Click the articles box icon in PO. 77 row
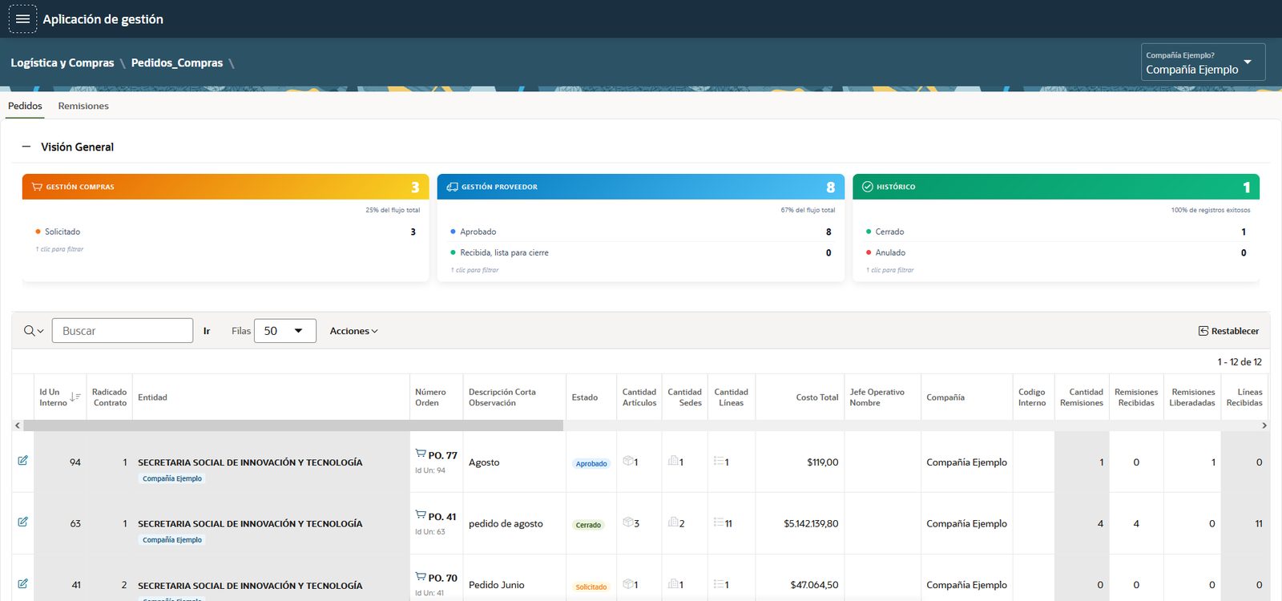This screenshot has height=601, width=1282. pos(628,461)
